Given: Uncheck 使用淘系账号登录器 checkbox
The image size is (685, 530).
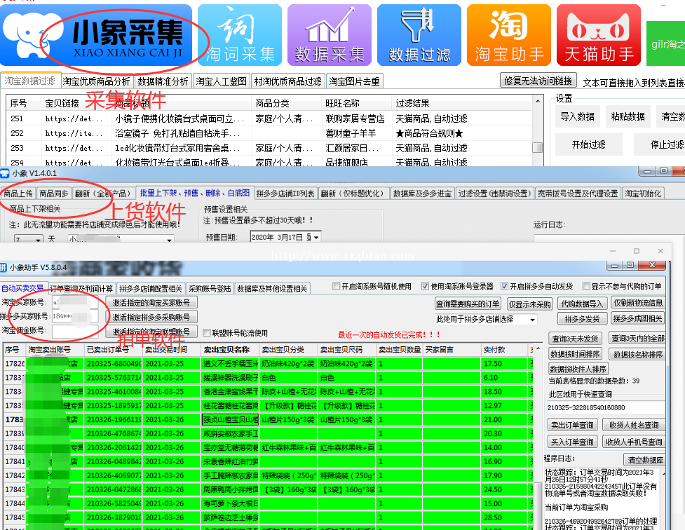Looking at the screenshot, I should pyautogui.click(x=425, y=286).
